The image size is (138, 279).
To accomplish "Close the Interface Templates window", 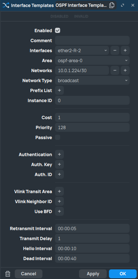I will point(133,5).
